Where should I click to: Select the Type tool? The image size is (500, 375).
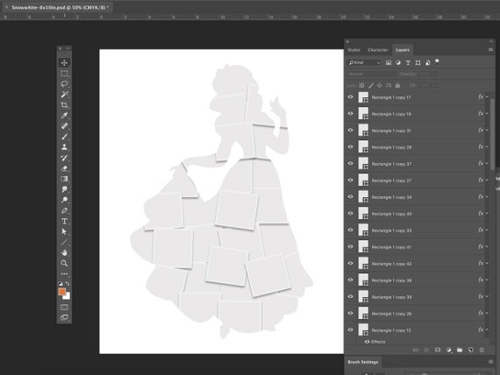(x=64, y=221)
